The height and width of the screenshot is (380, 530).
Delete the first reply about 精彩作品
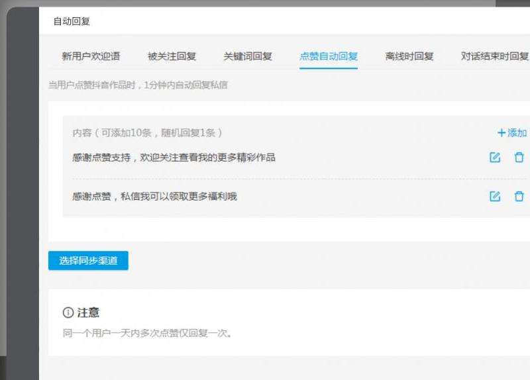pos(519,158)
